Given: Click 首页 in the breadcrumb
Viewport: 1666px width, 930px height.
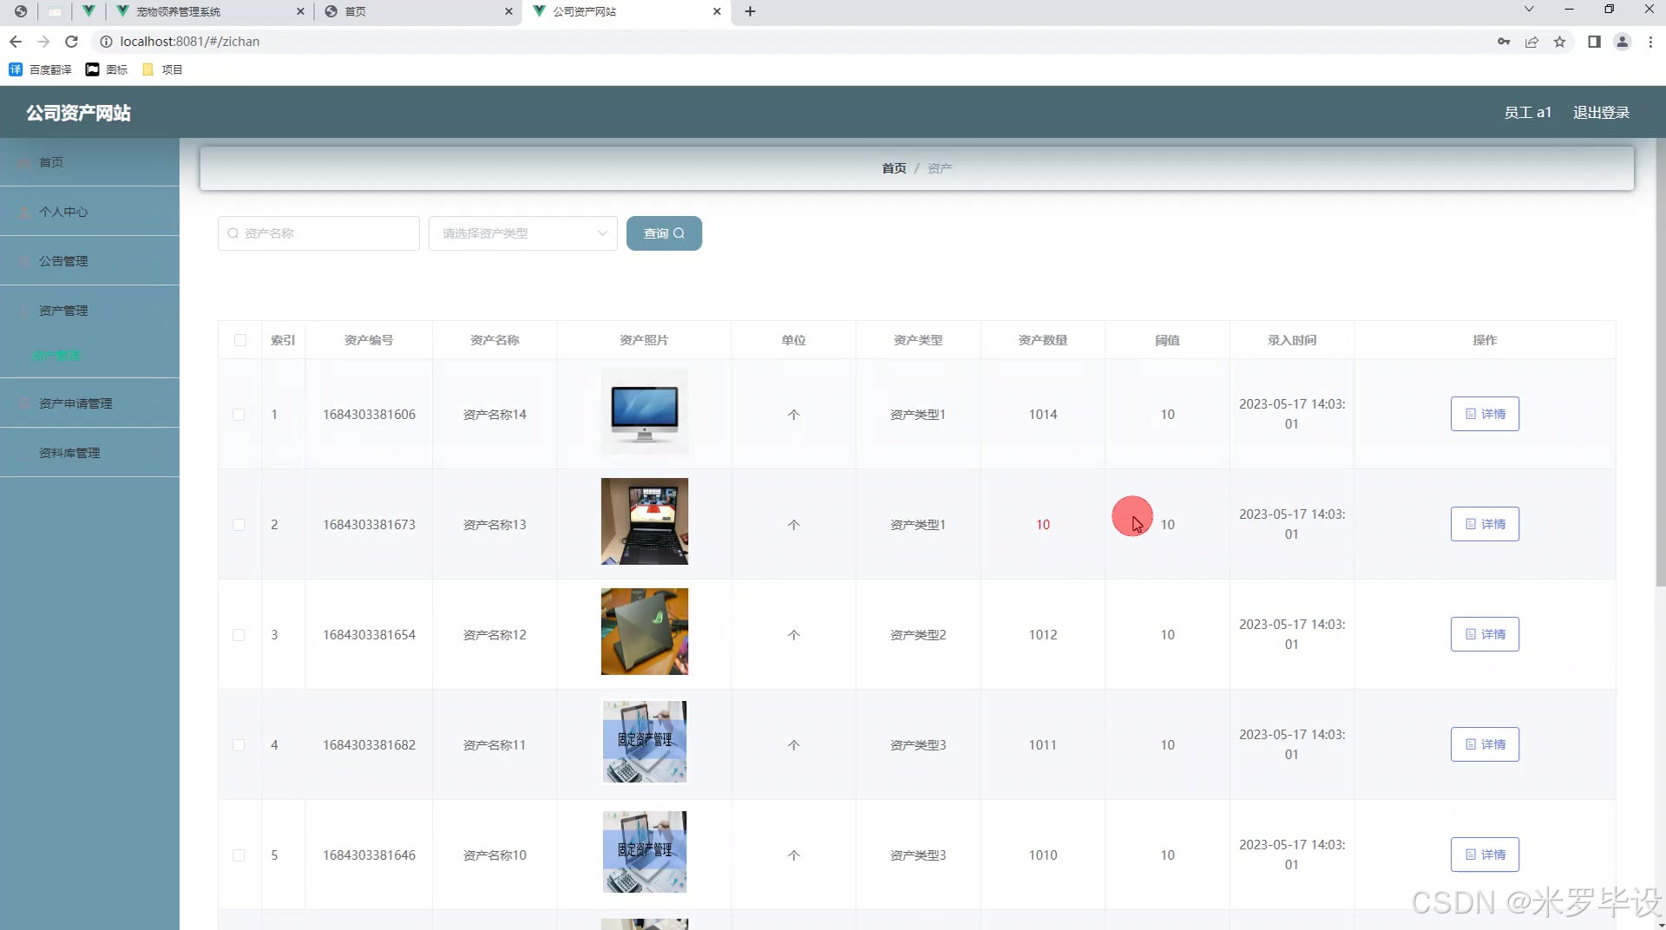Looking at the screenshot, I should 894,168.
